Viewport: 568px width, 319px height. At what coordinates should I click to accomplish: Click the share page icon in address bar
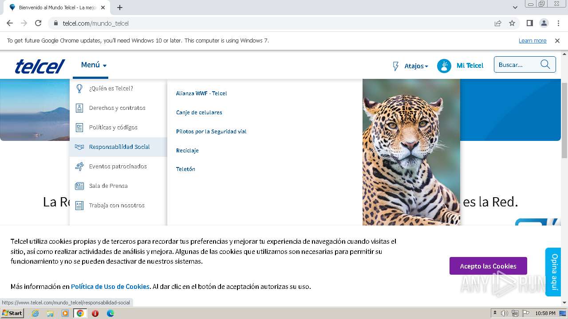click(498, 23)
